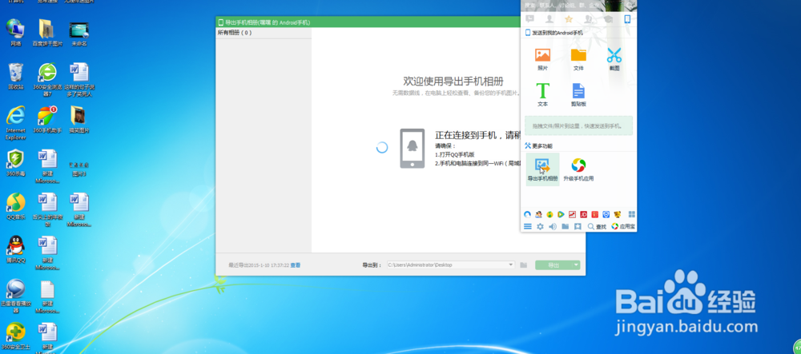Open the 剪贴板 clipboard option
The height and width of the screenshot is (354, 801).
point(578,95)
